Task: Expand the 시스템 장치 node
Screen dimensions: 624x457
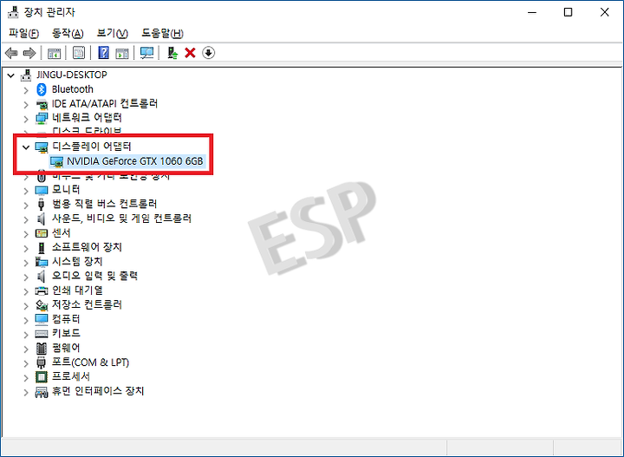Action: (26, 263)
